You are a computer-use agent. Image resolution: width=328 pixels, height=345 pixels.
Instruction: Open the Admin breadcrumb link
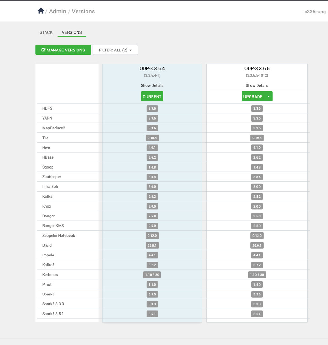coord(58,11)
